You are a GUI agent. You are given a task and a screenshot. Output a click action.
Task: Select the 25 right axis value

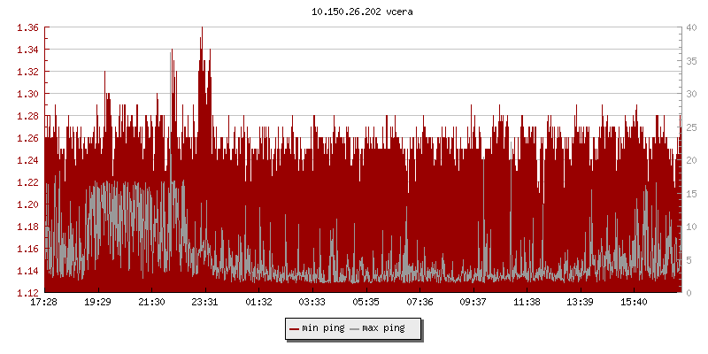pyautogui.click(x=690, y=127)
